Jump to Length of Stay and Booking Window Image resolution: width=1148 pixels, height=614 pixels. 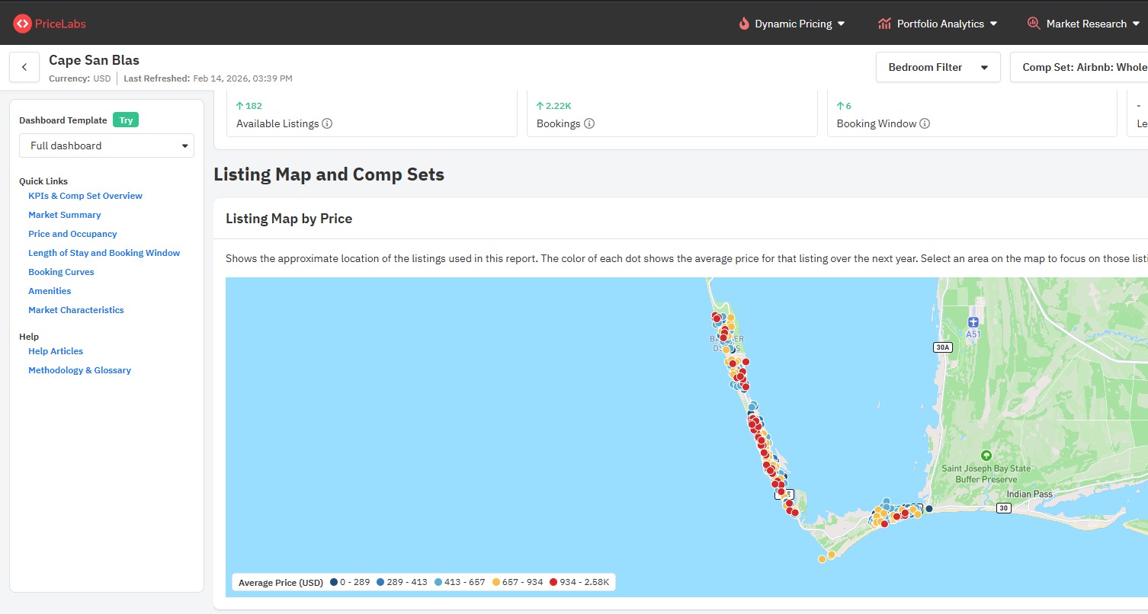(104, 253)
